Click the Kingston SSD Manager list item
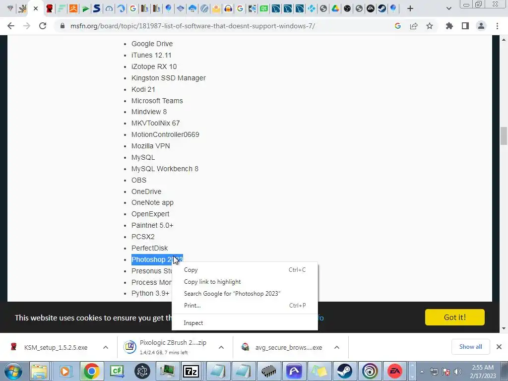The width and height of the screenshot is (508, 381). (x=169, y=78)
